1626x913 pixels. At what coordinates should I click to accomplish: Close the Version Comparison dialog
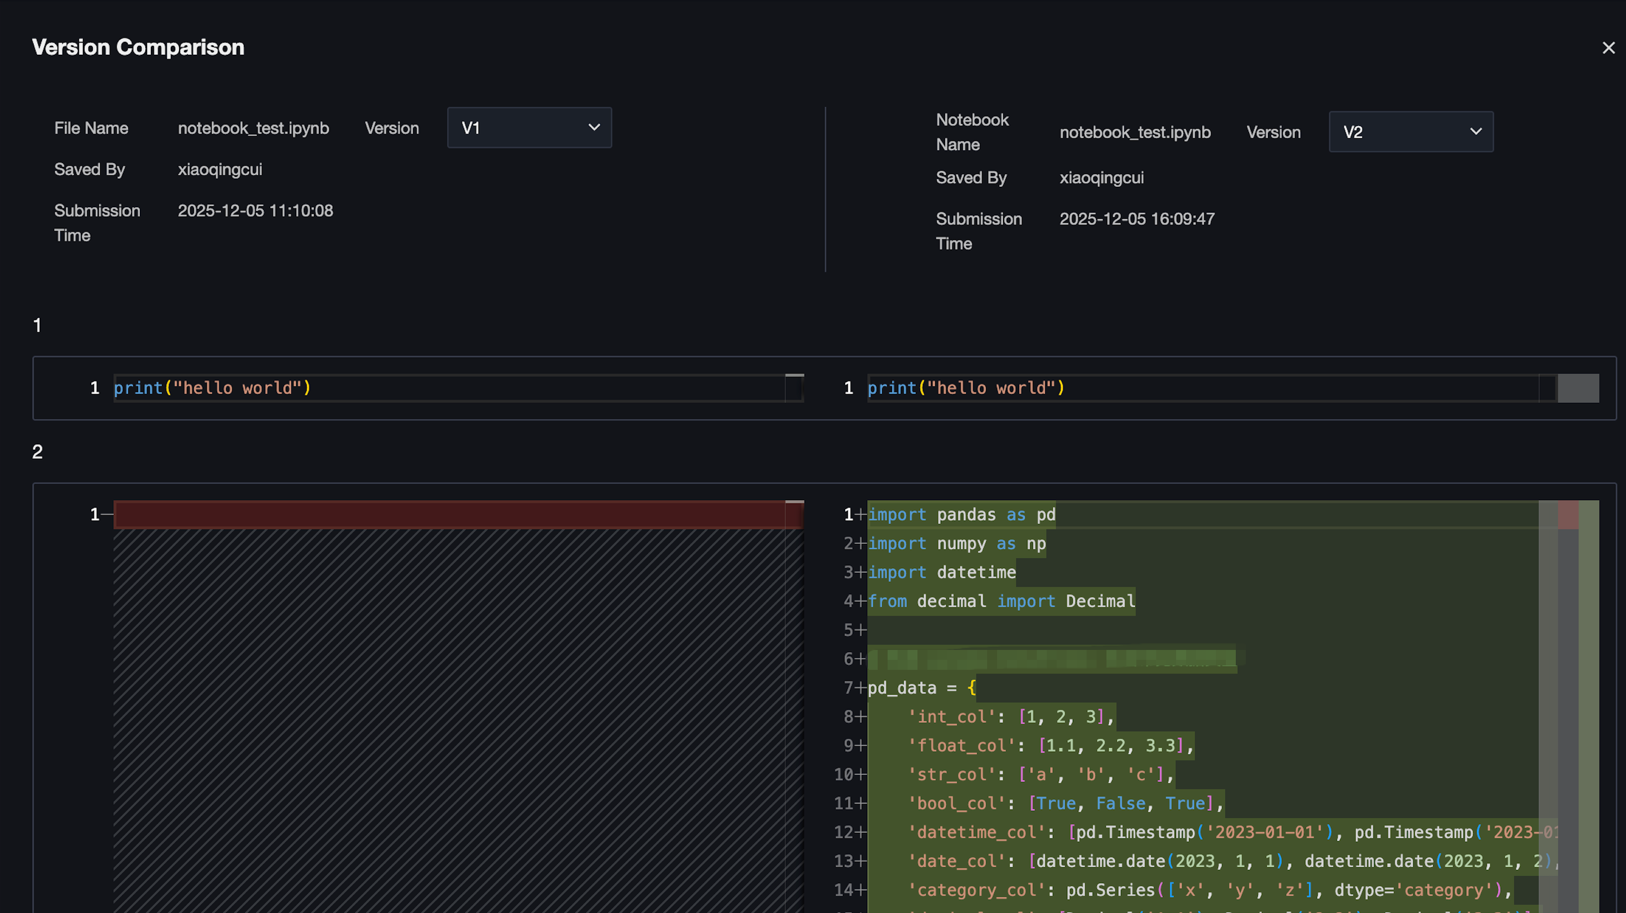(1608, 48)
